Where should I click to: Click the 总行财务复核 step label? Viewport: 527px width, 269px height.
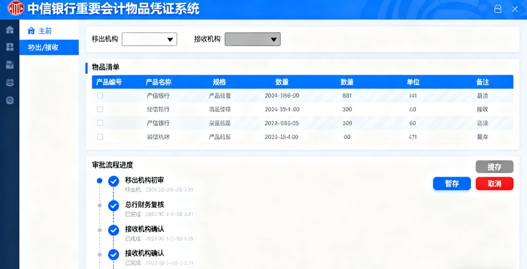[144, 204]
